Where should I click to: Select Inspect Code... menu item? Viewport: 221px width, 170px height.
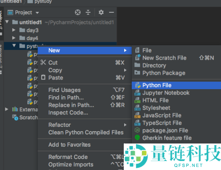tap(85, 113)
